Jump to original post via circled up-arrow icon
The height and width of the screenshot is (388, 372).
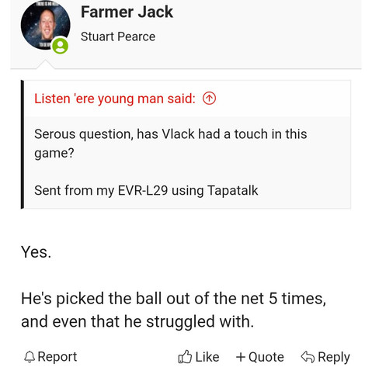click(x=209, y=99)
